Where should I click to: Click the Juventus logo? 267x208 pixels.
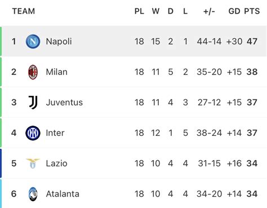[33, 103]
